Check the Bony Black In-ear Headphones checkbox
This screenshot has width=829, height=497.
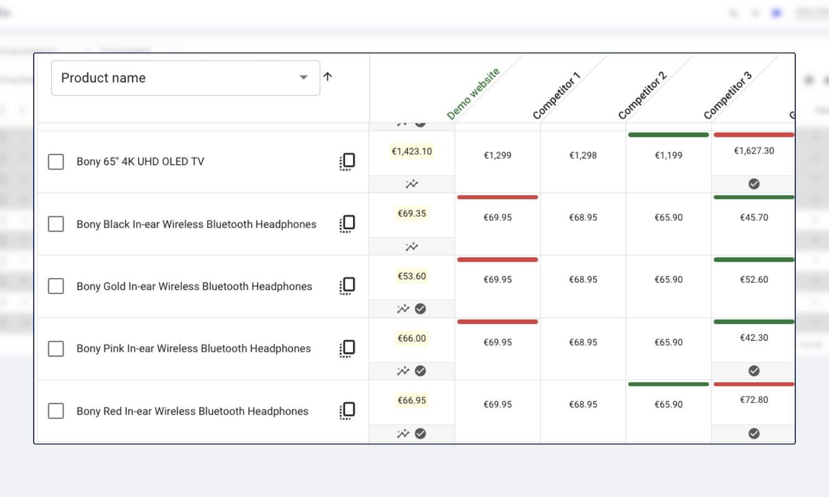[56, 224]
